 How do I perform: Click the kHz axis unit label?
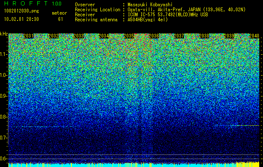point(4,34)
